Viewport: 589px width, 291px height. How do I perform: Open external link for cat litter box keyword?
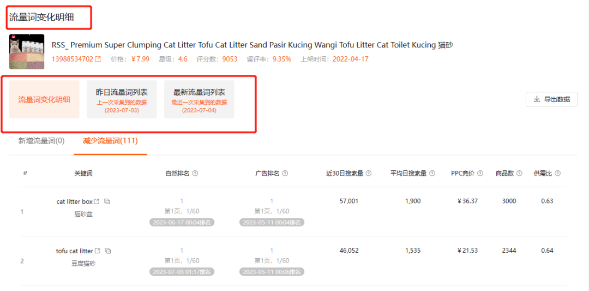coord(97,201)
